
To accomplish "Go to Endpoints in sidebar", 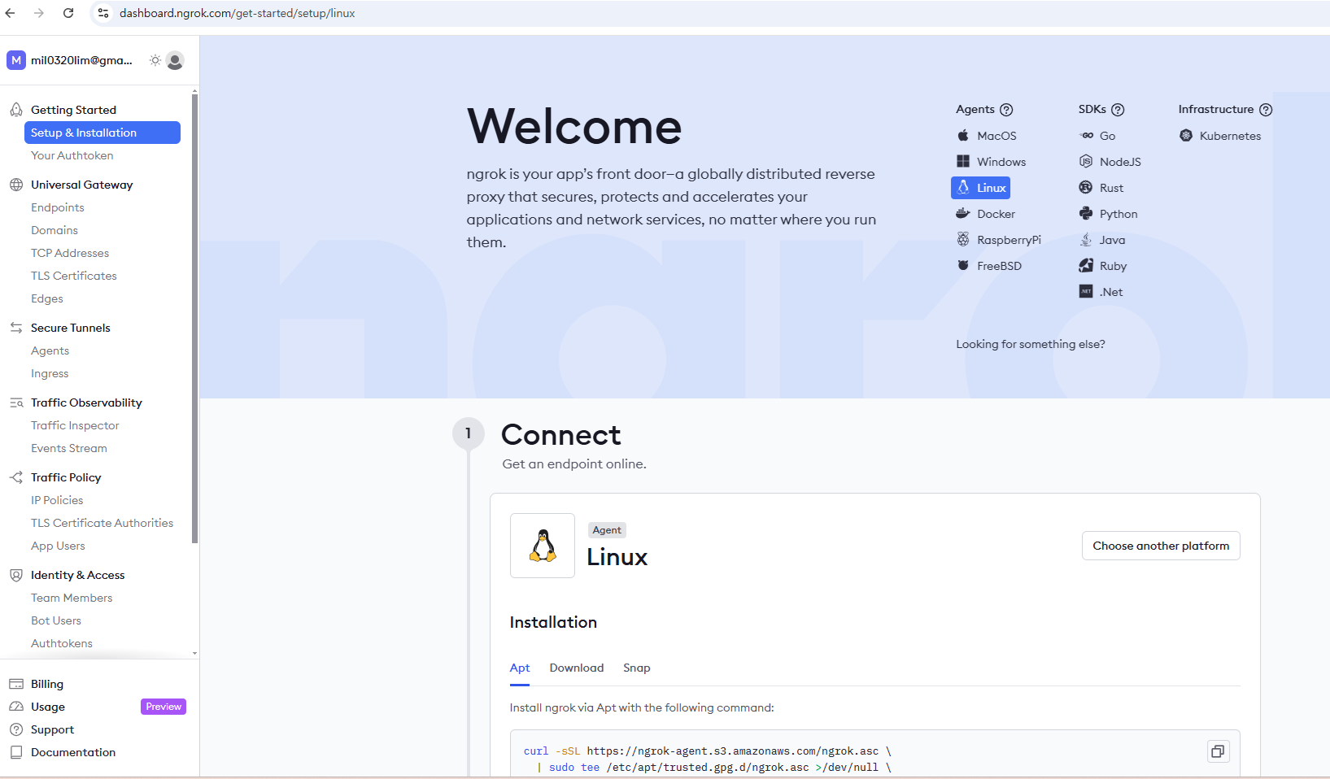I will click(x=58, y=207).
